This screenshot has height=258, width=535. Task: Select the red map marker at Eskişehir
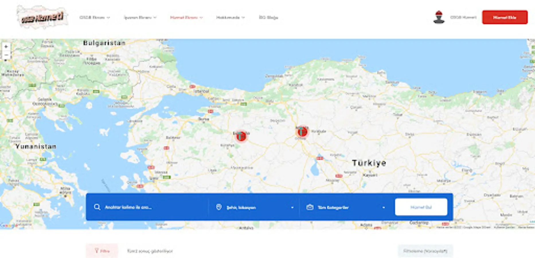coord(241,136)
